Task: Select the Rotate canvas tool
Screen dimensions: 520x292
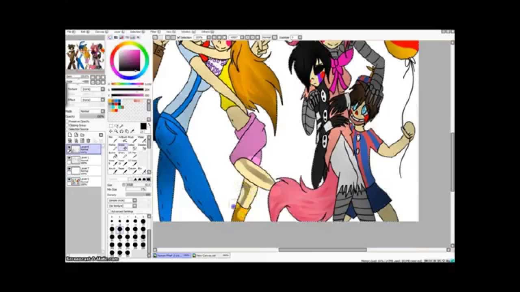Action: click(x=121, y=131)
